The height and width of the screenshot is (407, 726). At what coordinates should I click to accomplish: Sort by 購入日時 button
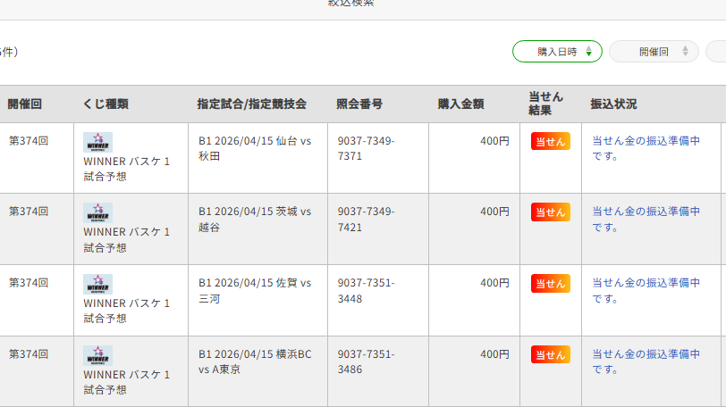[557, 51]
